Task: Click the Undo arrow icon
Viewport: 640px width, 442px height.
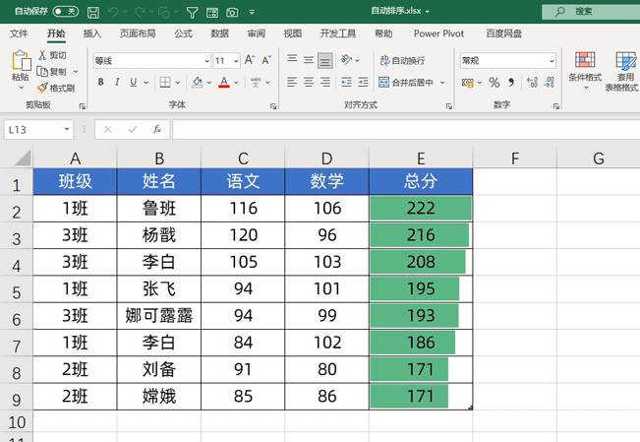Action: coord(113,12)
